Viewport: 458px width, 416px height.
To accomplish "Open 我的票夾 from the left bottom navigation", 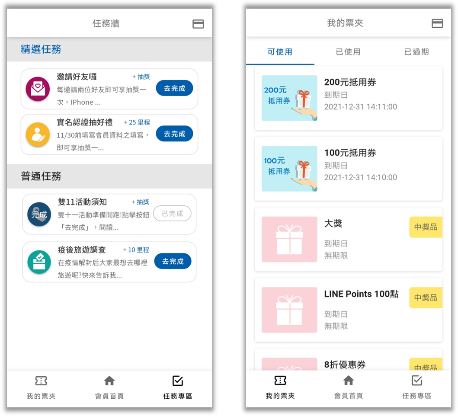I will coord(41,387).
